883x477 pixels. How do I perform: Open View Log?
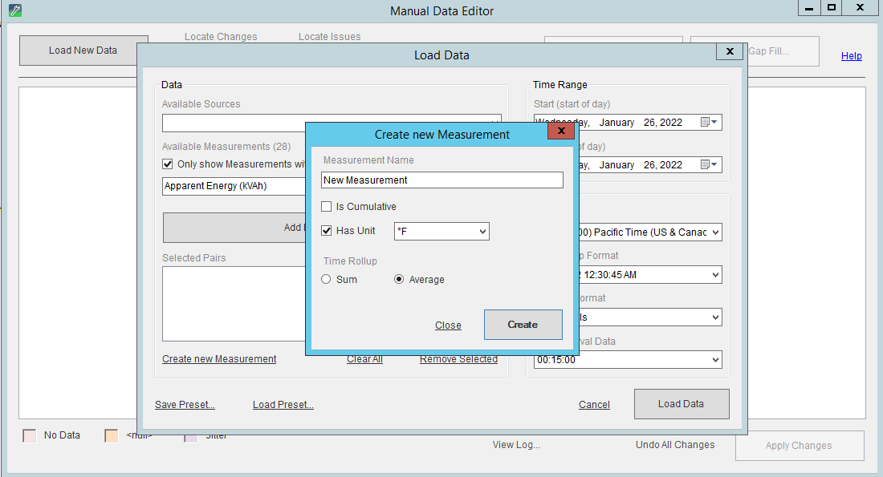[x=516, y=445]
